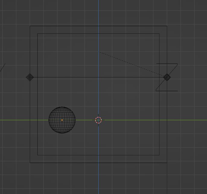Screen dimensions: 207x194
Task: Select the diamond-shaped empty on the left
Action: tap(30, 77)
